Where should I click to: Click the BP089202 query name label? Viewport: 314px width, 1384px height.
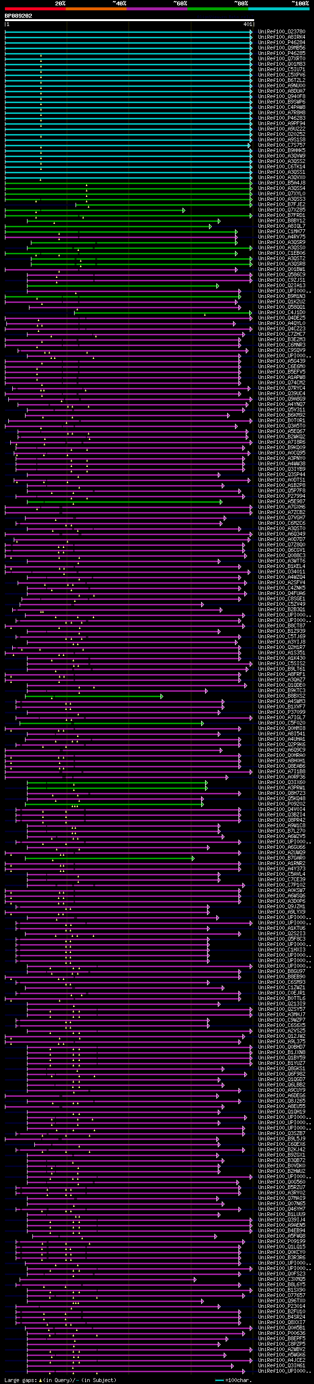[x=18, y=16]
